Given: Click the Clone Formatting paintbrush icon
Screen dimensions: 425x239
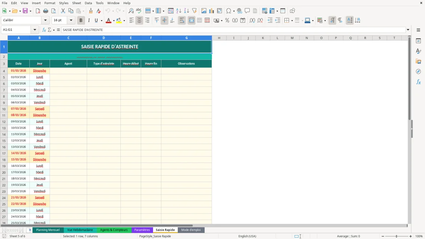Looking at the screenshot, I should pos(91,11).
